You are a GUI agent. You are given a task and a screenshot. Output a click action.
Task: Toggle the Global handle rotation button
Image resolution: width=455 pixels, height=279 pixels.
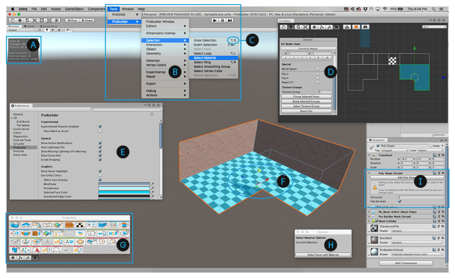(87, 20)
